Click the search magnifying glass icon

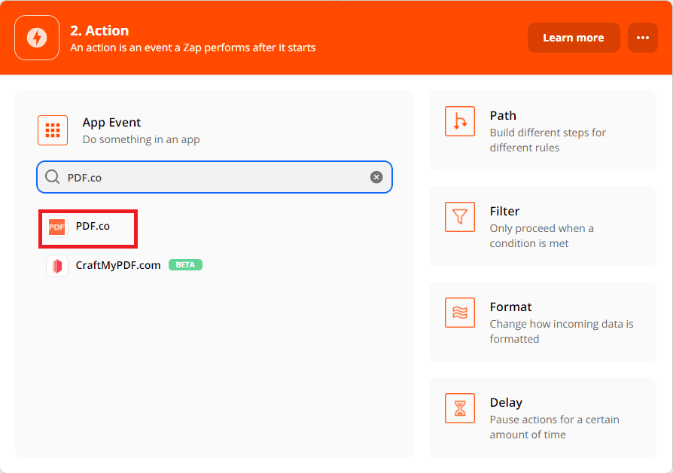click(52, 176)
